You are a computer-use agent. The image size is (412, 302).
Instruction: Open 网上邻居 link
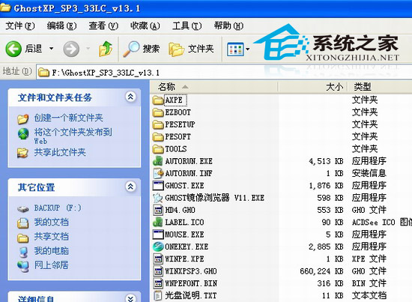coord(51,265)
